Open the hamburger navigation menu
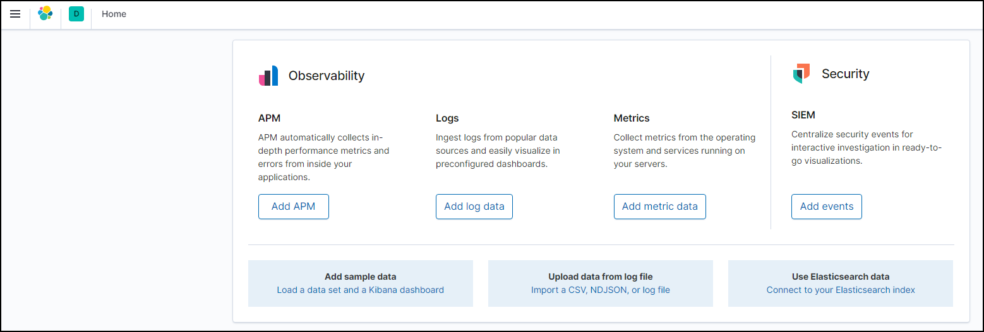984x332 pixels. coord(15,14)
